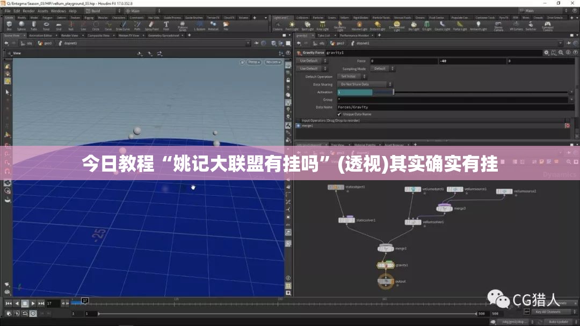Open the Build desktop dropdown
Viewport: 580px width, 326px height.
[103, 11]
